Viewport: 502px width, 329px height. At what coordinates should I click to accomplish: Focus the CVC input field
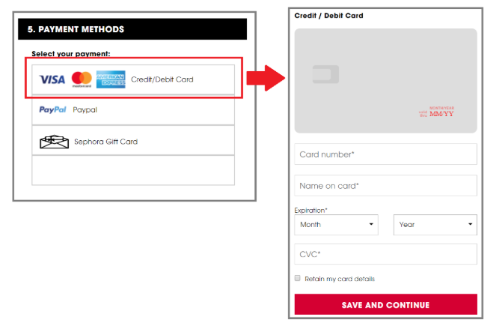386,254
